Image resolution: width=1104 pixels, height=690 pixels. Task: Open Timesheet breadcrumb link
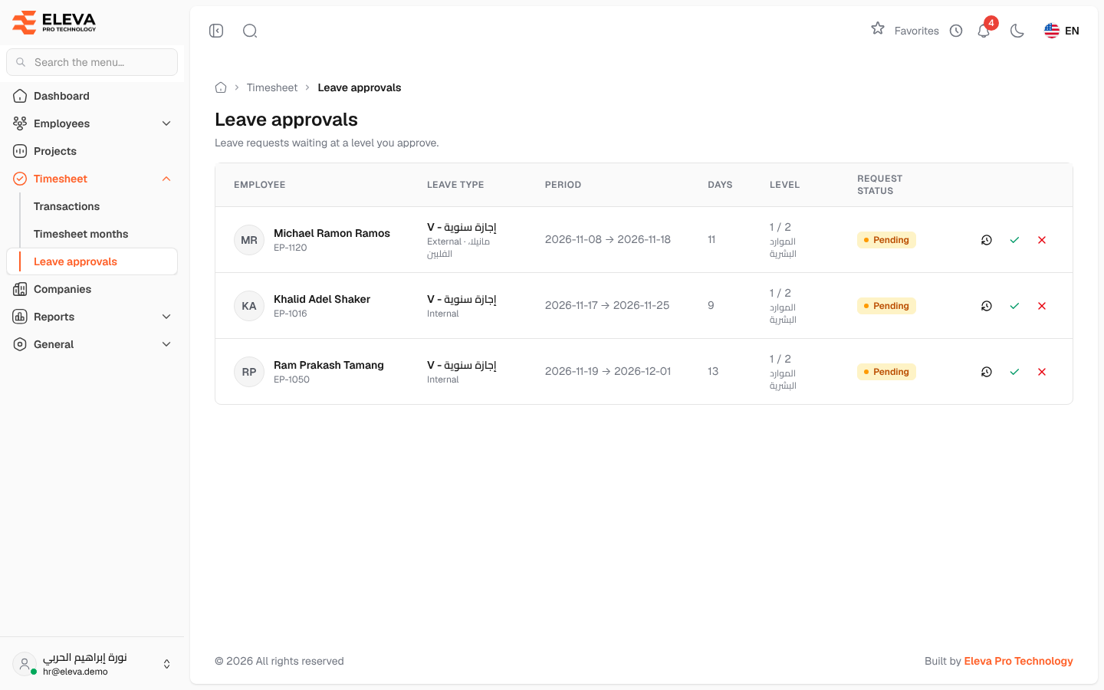coord(272,87)
